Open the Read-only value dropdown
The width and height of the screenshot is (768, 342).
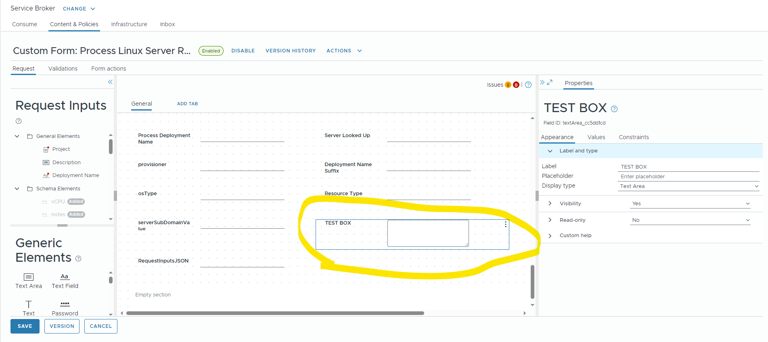(x=690, y=220)
